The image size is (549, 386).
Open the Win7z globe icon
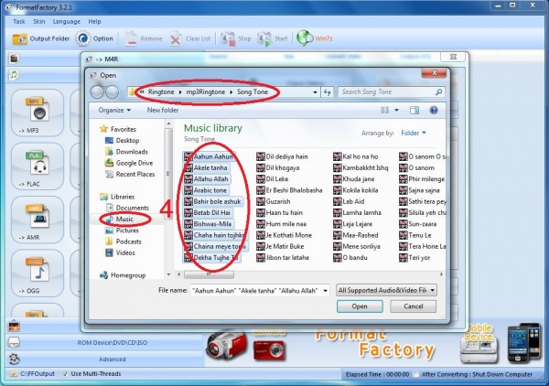(x=305, y=38)
